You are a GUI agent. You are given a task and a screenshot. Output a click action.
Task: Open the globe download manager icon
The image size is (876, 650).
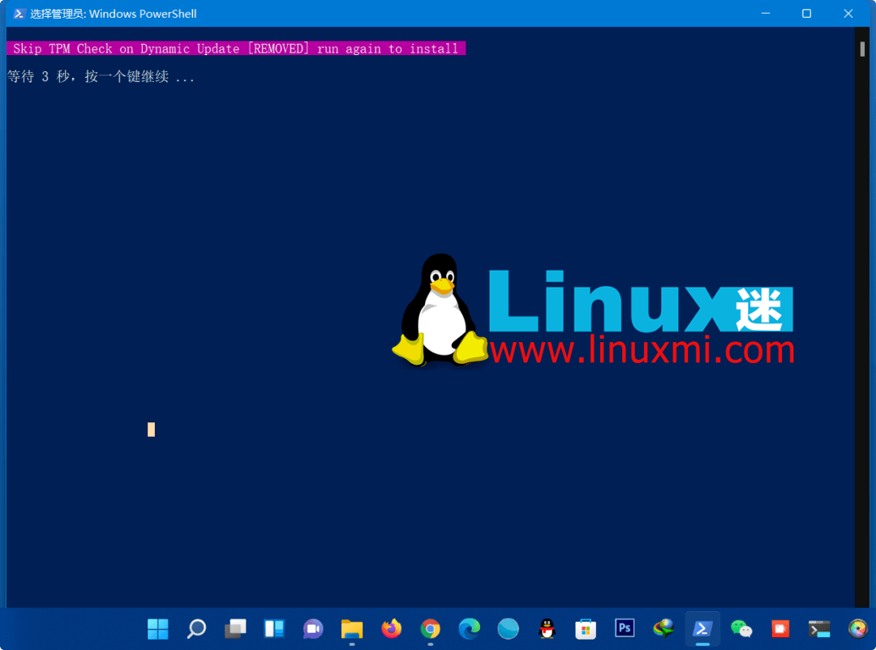663,629
